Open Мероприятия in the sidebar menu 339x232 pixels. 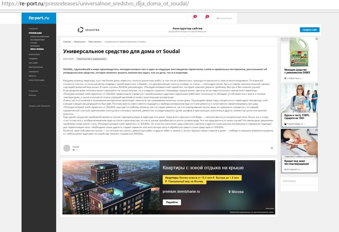tap(36, 67)
